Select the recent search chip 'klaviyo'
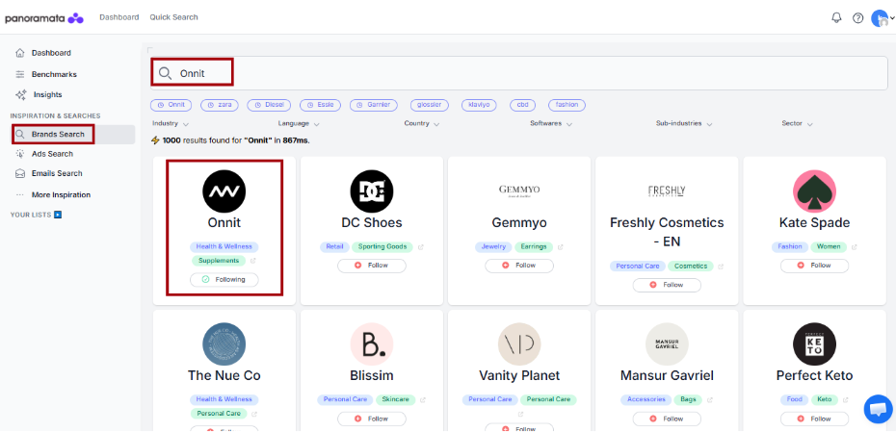896x432 pixels. tap(479, 105)
